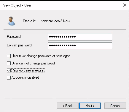Tick the 'Account is disabled' checkbox box

point(9,77)
